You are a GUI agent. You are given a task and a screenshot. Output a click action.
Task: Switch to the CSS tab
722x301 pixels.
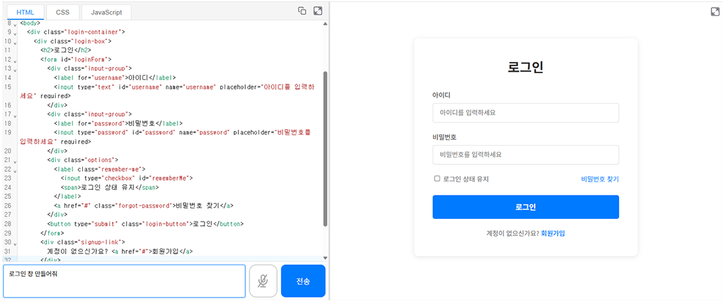62,12
